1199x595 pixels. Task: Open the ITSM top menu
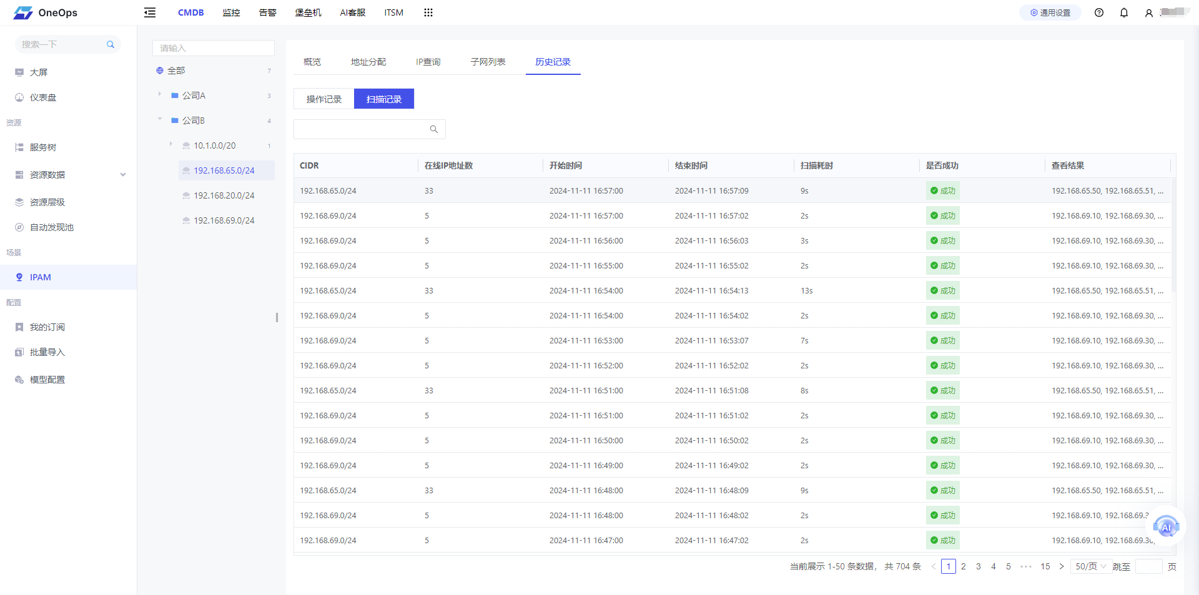click(x=393, y=12)
